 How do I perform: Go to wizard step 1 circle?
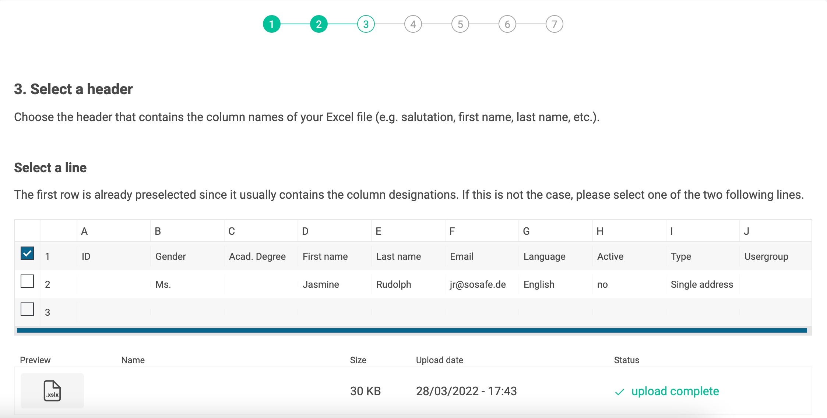(272, 24)
